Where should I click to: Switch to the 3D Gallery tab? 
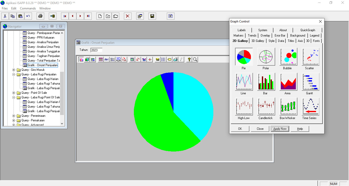click(x=258, y=41)
